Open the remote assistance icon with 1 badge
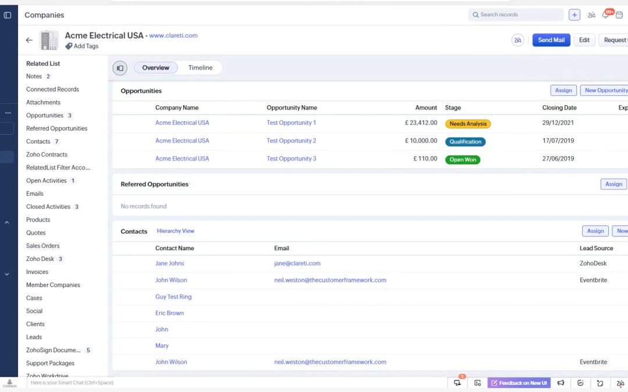Viewport: 628px width, 392px height. tap(458, 382)
